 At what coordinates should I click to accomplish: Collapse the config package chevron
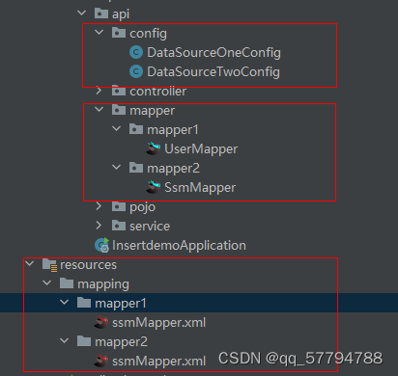(x=99, y=33)
